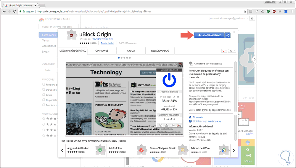Open the Raymond Hill (gorhill) link
The height and width of the screenshot is (168, 296).
click(102, 39)
